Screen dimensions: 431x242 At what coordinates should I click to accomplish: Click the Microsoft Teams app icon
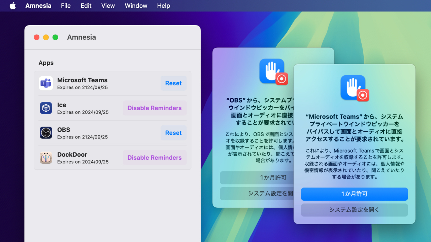(x=46, y=83)
